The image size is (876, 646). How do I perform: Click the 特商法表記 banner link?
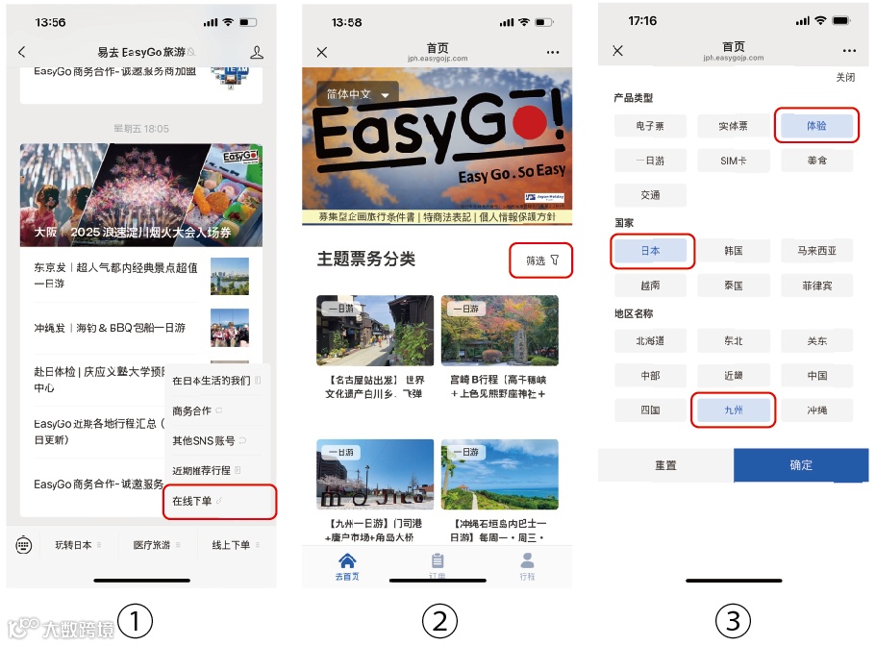[446, 217]
